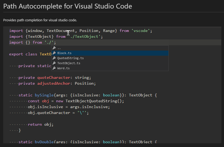This screenshot has width=224, height=147.
Task: Click the 'Path Autocomplete for Visual Studio Code' heading
Action: click(68, 6)
